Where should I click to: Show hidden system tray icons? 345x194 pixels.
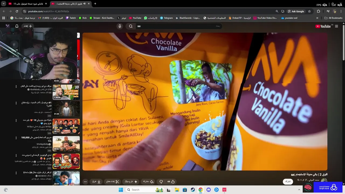tap(299, 190)
